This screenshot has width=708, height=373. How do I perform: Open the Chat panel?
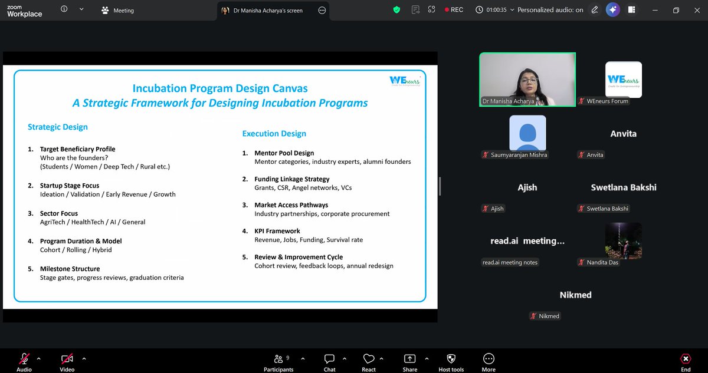330,362
